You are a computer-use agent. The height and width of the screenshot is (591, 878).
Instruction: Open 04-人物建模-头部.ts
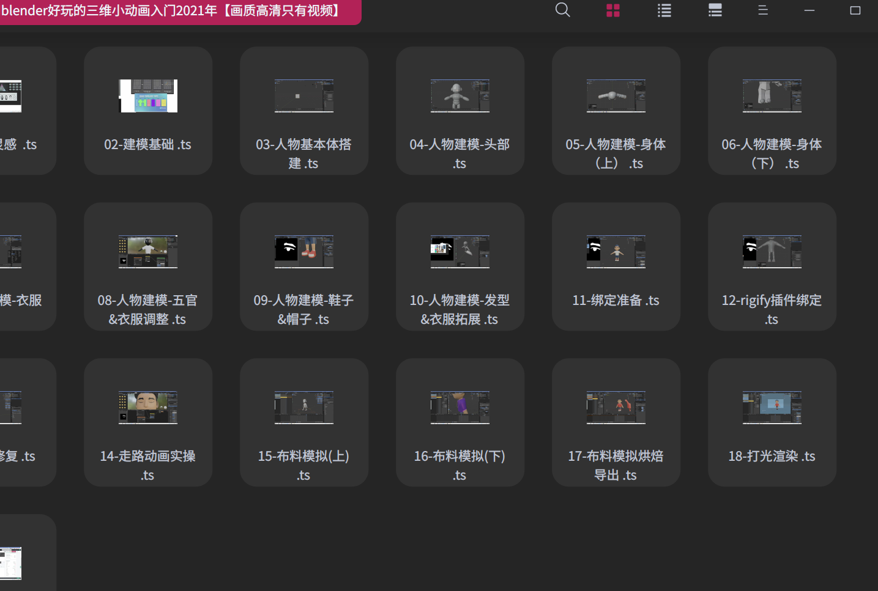[459, 111]
